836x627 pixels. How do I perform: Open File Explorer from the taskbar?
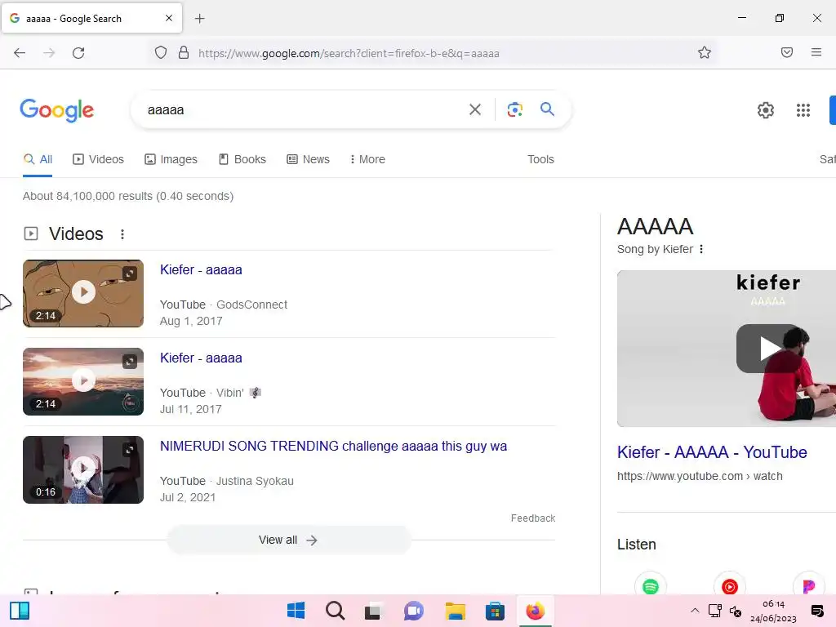point(455,611)
